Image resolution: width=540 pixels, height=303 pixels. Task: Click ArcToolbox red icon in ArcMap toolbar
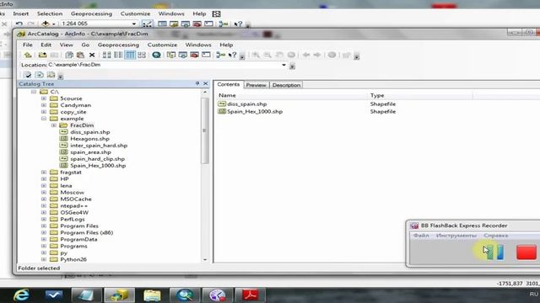coord(197,24)
